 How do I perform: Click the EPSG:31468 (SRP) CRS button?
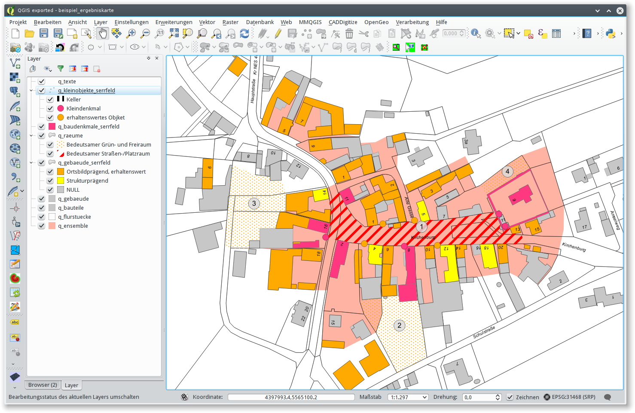(570, 397)
